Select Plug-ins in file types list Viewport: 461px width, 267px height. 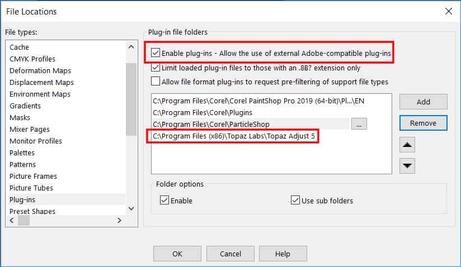[x=22, y=199]
